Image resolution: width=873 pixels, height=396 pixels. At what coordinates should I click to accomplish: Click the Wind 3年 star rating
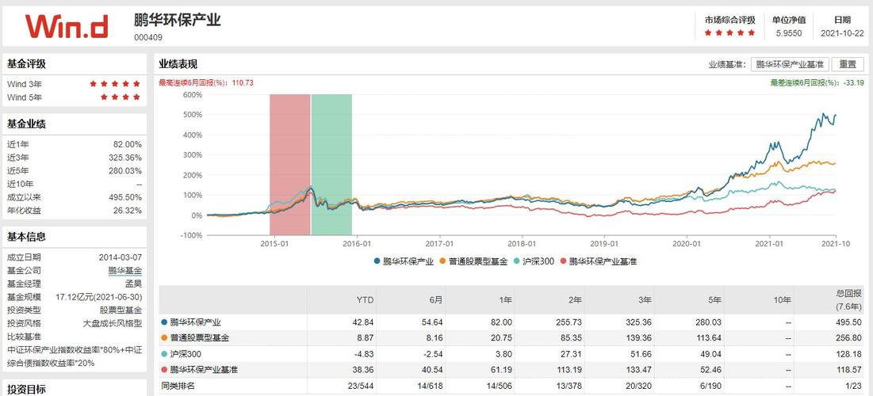tap(115, 84)
